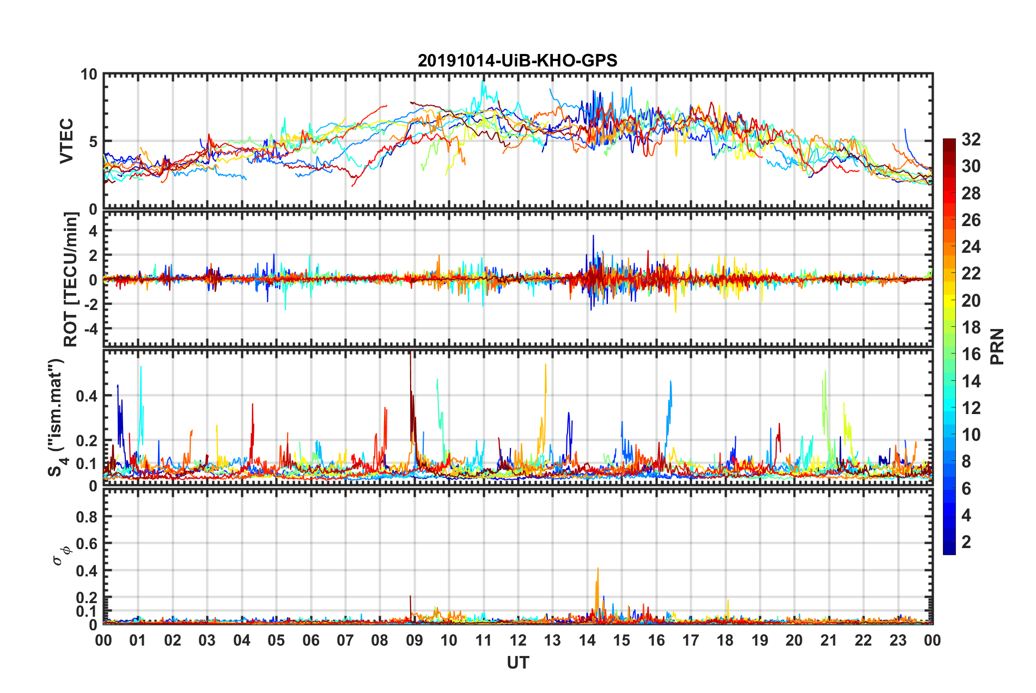Click S4 axis tick label 0.4
The image size is (1036, 693).
coord(87,396)
